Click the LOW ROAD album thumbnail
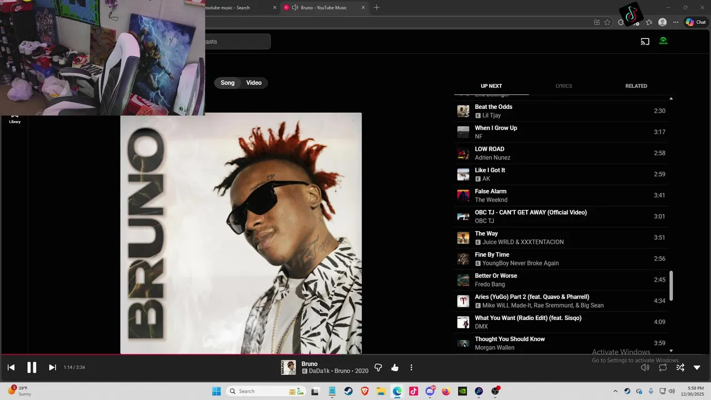 pyautogui.click(x=463, y=153)
